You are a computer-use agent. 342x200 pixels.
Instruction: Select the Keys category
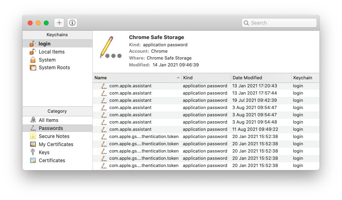tap(44, 152)
